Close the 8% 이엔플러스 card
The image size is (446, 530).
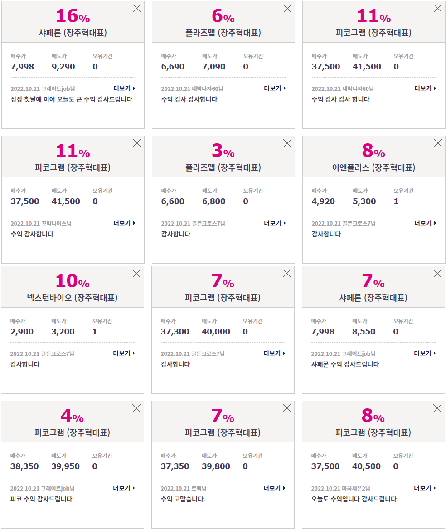pyautogui.click(x=438, y=143)
